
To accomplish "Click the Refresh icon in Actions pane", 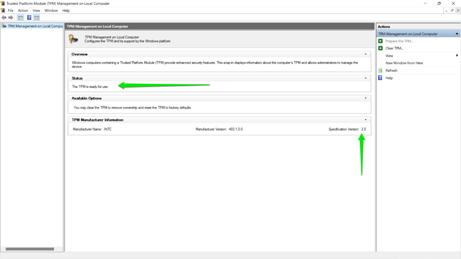I will pyautogui.click(x=381, y=70).
